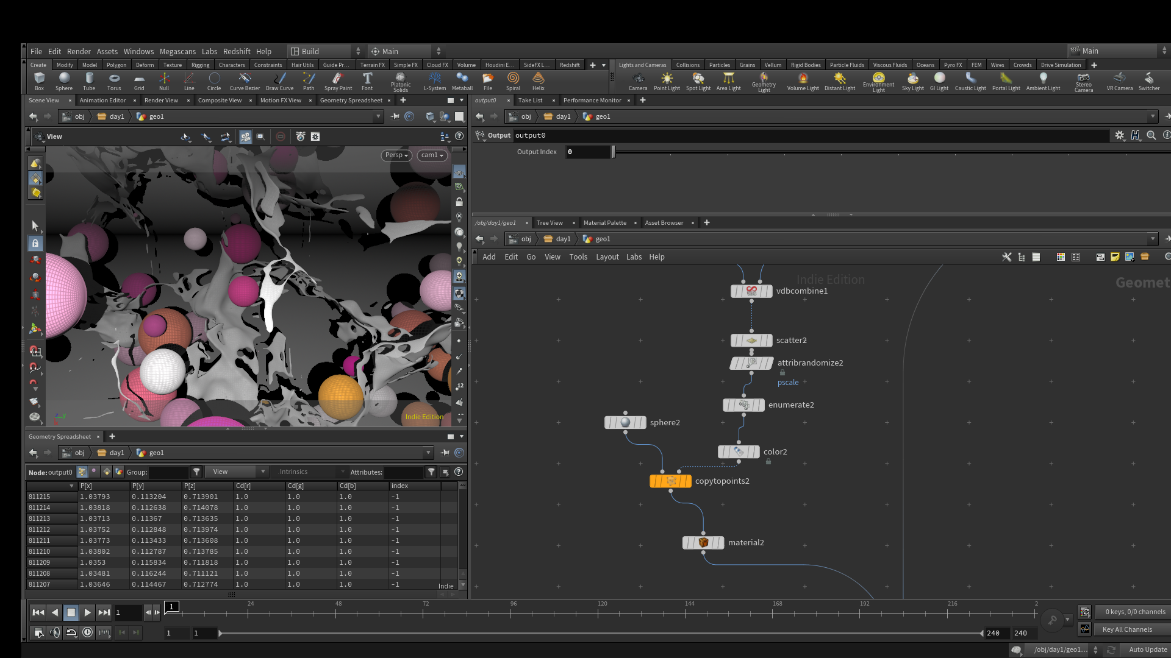The height and width of the screenshot is (658, 1171).
Task: Open the Main radial menu dropdown
Action: pos(406,51)
